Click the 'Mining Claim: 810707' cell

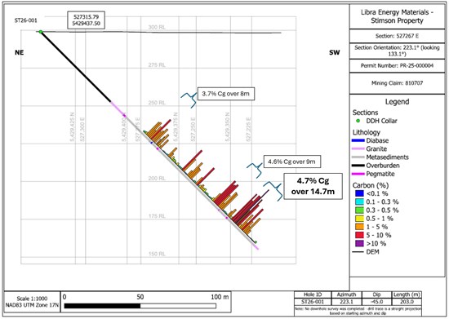click(397, 83)
